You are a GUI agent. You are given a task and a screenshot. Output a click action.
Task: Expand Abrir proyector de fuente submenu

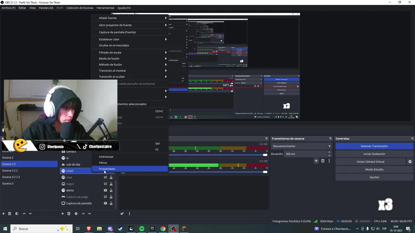point(130,25)
